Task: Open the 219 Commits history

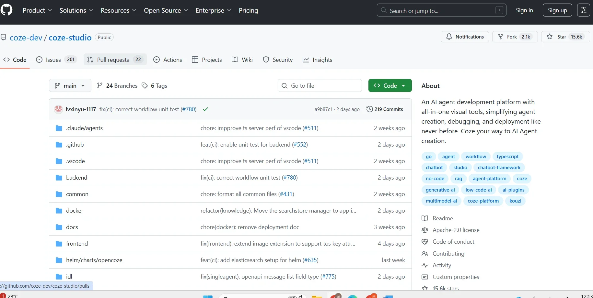Action: tap(385, 109)
